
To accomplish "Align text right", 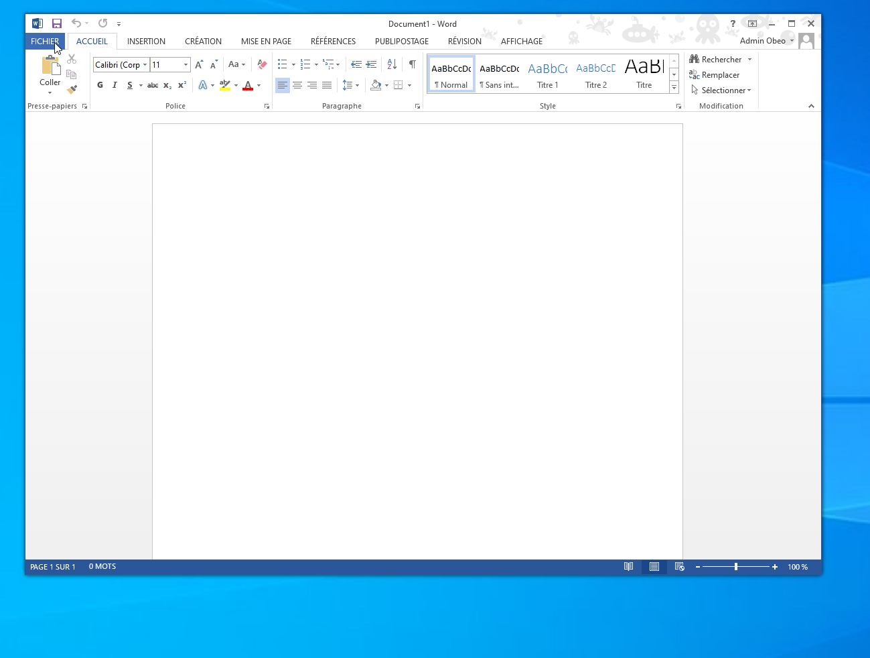I will click(312, 85).
